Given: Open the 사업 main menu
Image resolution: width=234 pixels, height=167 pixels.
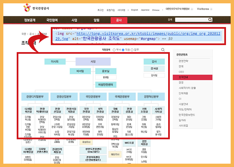Looking at the screenshot, I should coord(74,20).
